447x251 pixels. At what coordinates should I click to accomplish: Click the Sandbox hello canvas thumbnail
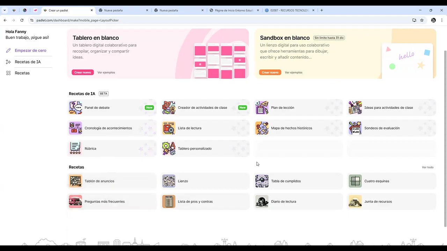pyautogui.click(x=407, y=61)
